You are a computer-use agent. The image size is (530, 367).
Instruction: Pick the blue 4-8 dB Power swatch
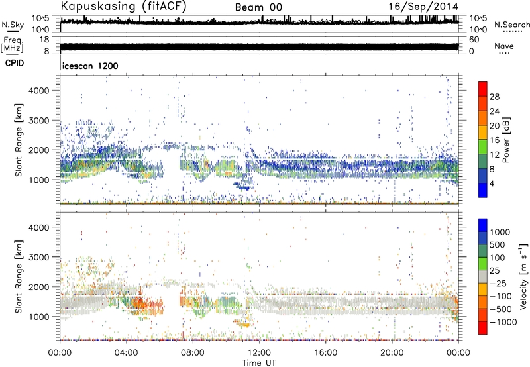tap(483, 176)
